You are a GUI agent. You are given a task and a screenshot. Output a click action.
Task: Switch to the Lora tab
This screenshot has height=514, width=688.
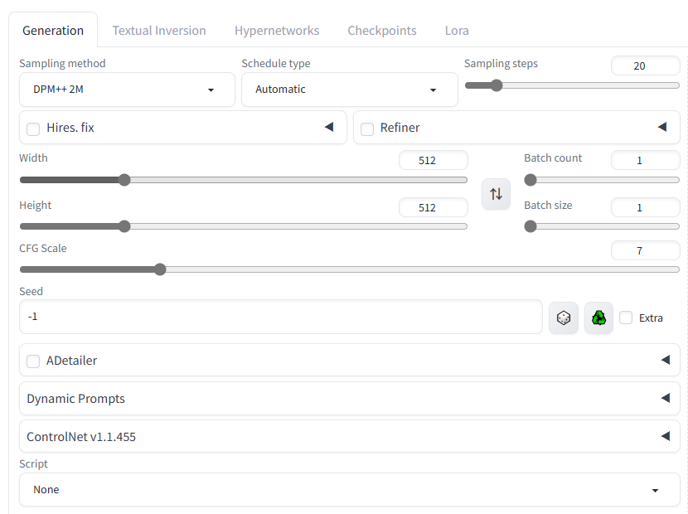[457, 31]
